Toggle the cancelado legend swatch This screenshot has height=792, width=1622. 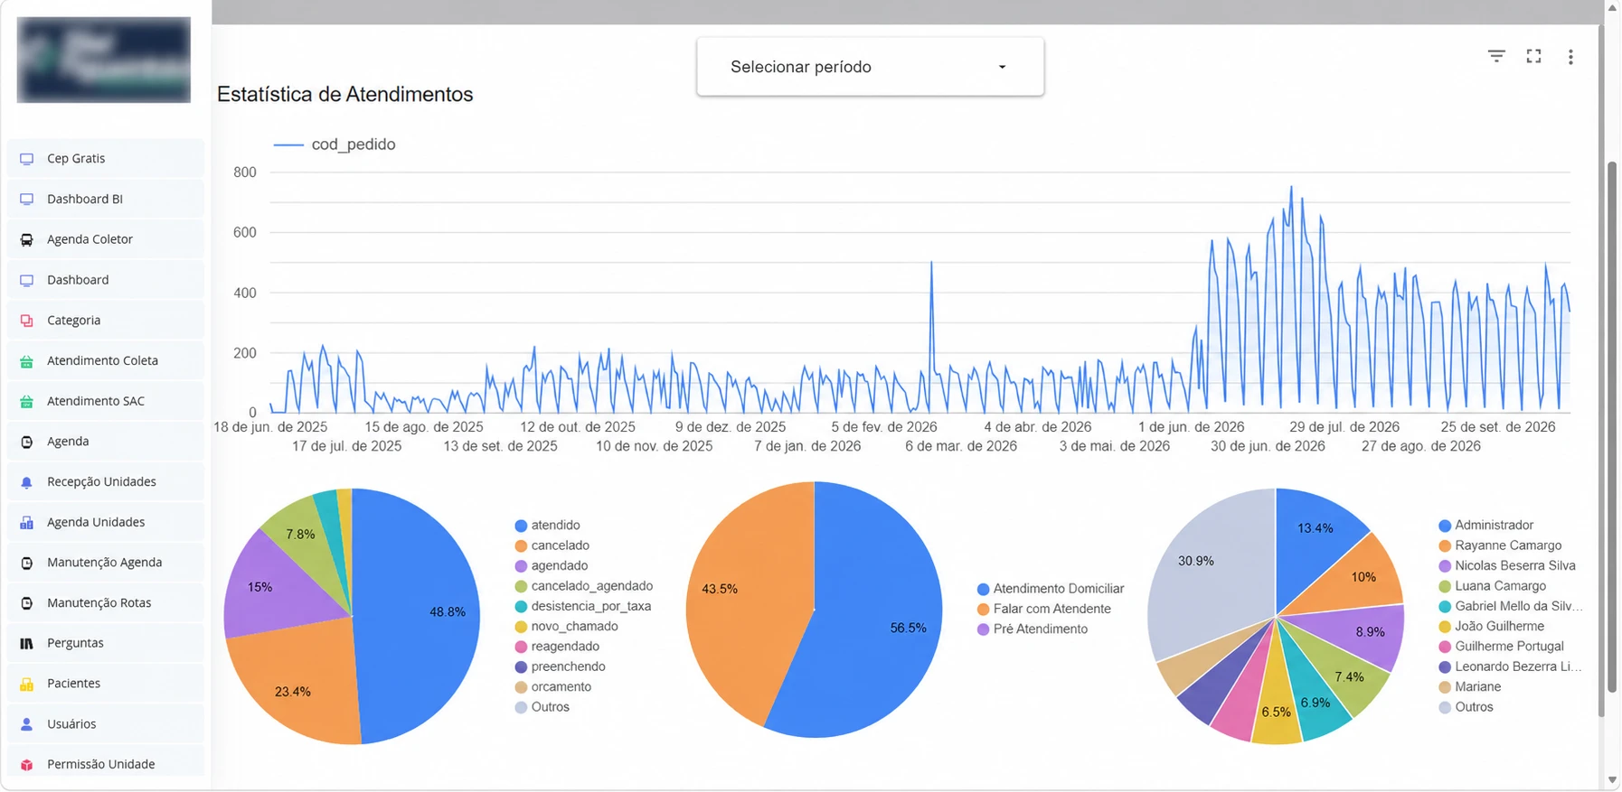[x=521, y=546]
